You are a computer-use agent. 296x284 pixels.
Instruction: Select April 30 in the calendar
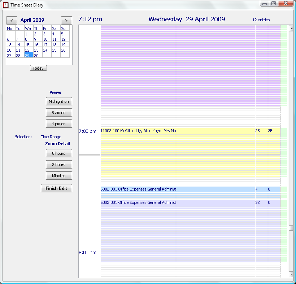click(36, 56)
